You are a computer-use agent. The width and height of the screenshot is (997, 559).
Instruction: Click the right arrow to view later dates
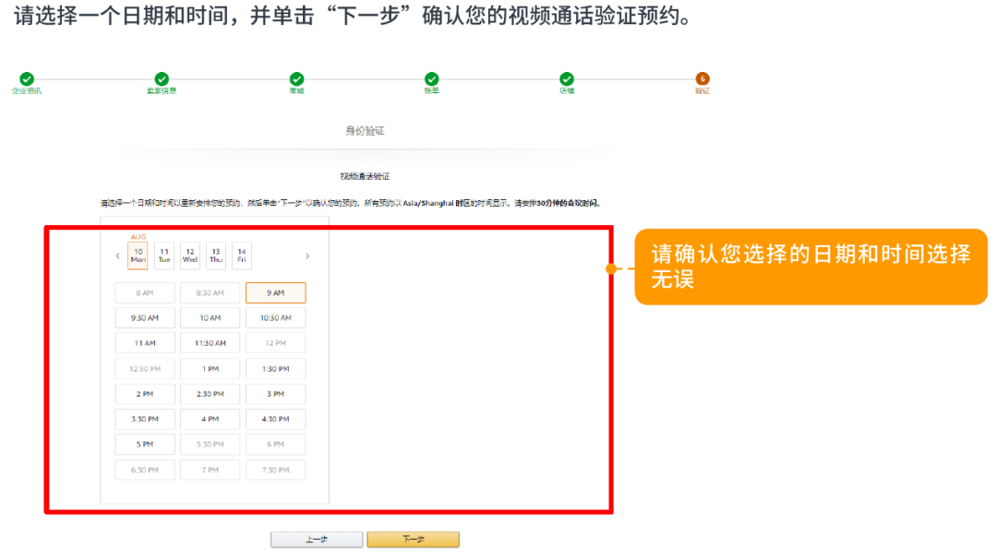pyautogui.click(x=307, y=256)
